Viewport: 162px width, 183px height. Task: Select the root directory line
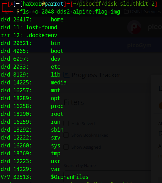(x=32, y=114)
